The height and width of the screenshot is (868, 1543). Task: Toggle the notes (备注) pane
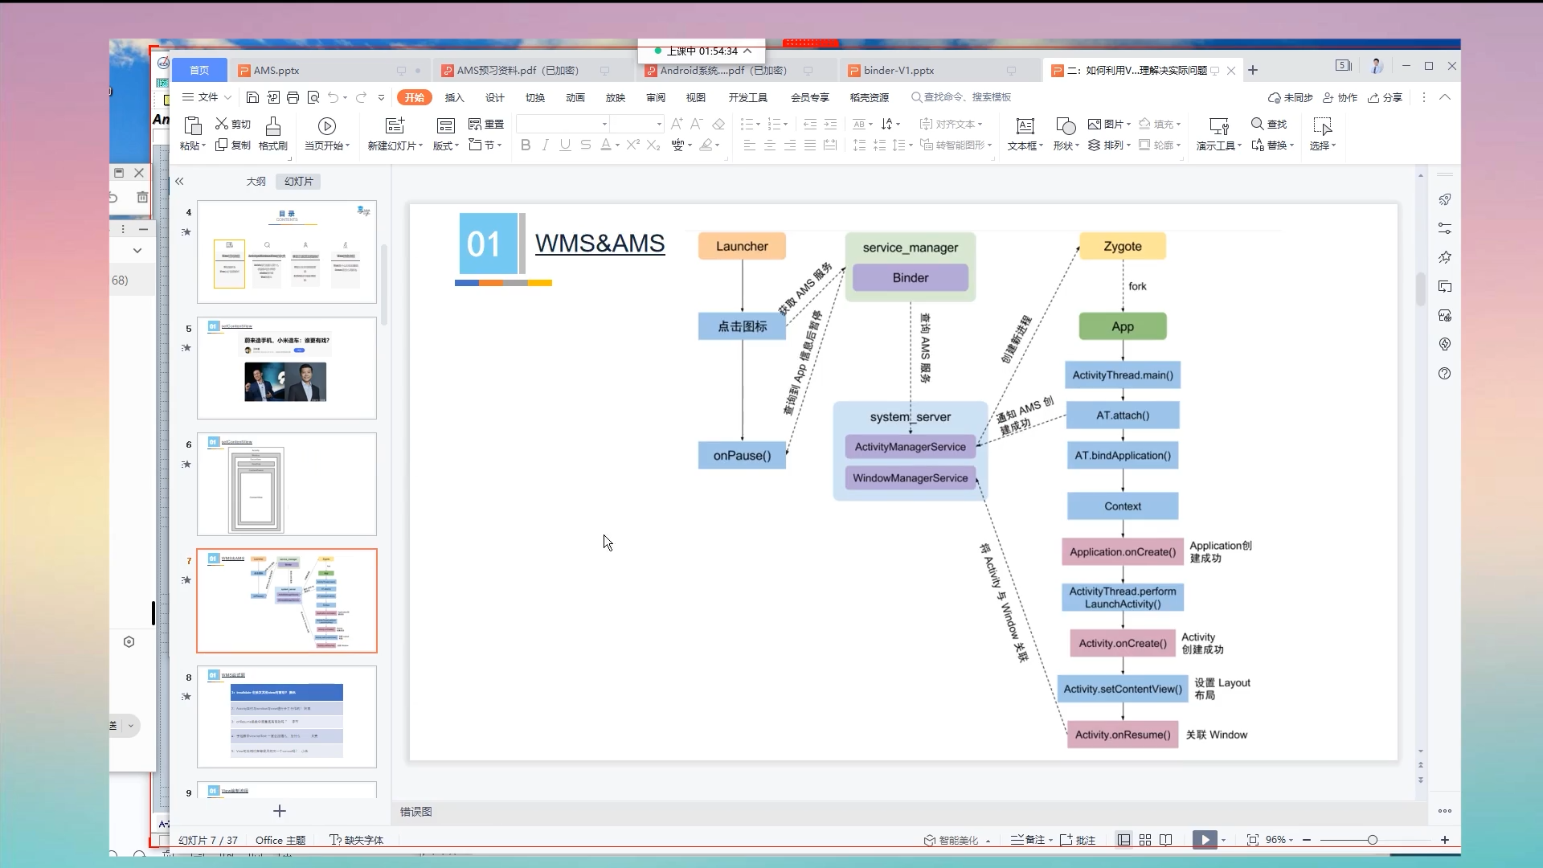tap(1029, 840)
